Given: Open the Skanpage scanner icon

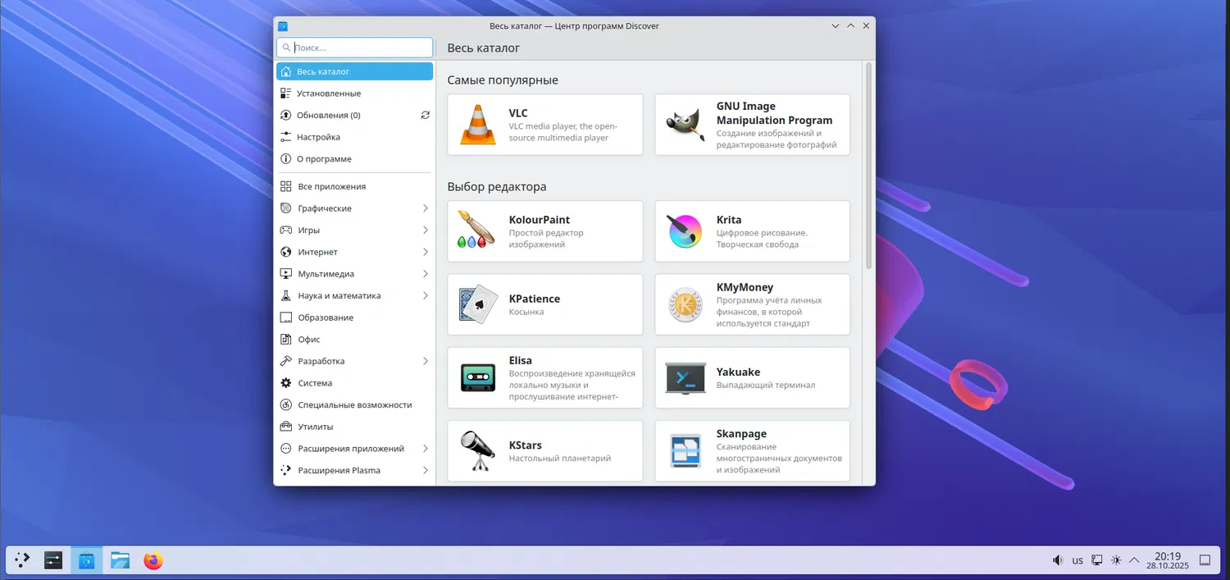Looking at the screenshot, I should 685,451.
